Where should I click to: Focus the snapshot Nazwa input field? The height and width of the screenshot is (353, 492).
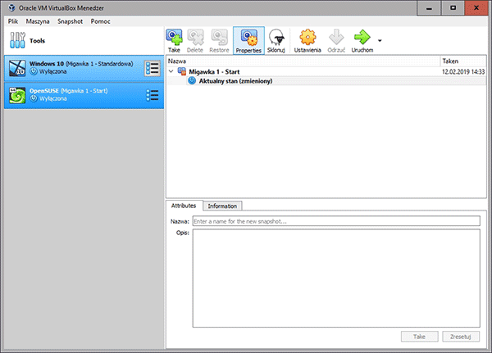pos(336,221)
